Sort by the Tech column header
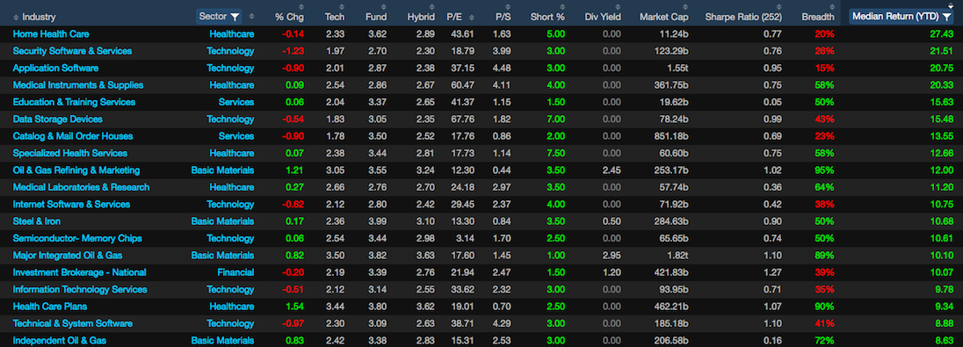 point(336,18)
